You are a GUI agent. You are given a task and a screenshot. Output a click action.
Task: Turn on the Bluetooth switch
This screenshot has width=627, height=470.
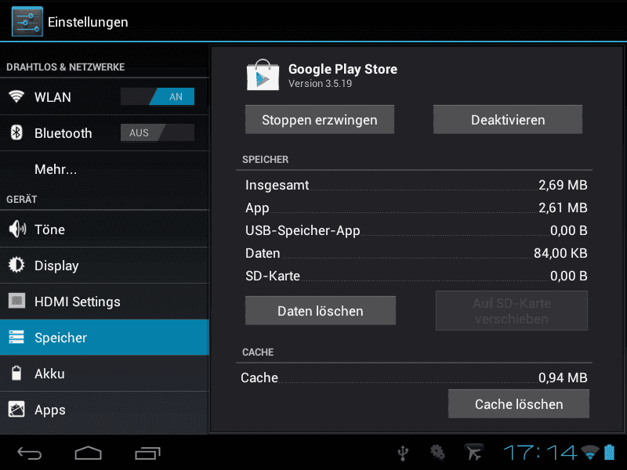(158, 132)
